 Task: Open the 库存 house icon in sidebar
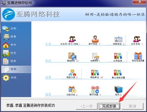[x=6, y=45]
